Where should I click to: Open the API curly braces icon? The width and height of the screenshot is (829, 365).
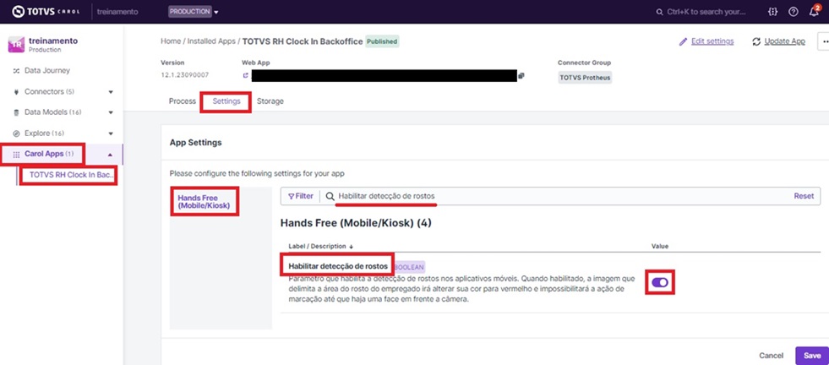(x=772, y=12)
